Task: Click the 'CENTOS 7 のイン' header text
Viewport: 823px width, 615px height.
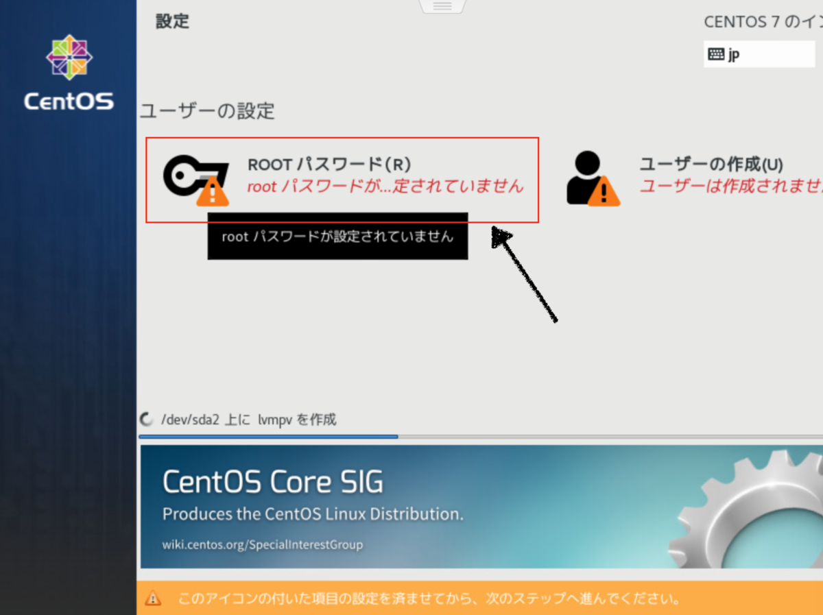Action: 763,22
